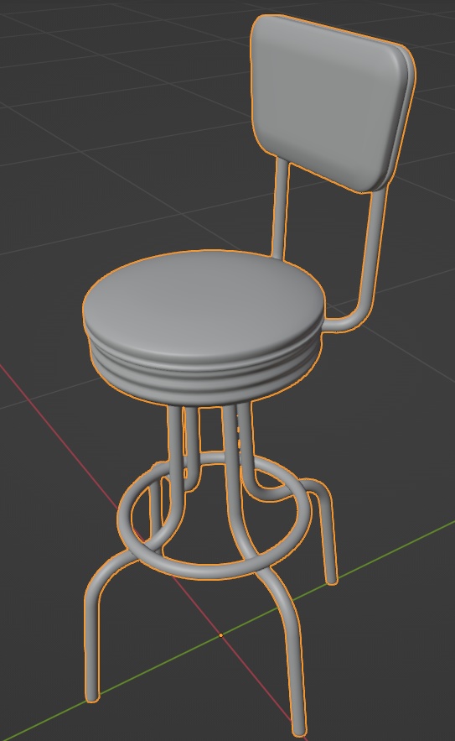This screenshot has height=741, width=455.
Task: Click the orange object origin dot on the floor
Action: point(221,635)
